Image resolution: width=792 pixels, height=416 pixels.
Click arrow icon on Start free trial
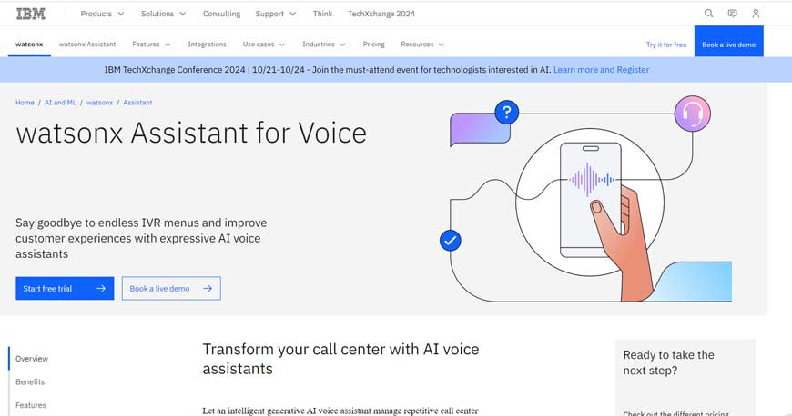(x=101, y=289)
